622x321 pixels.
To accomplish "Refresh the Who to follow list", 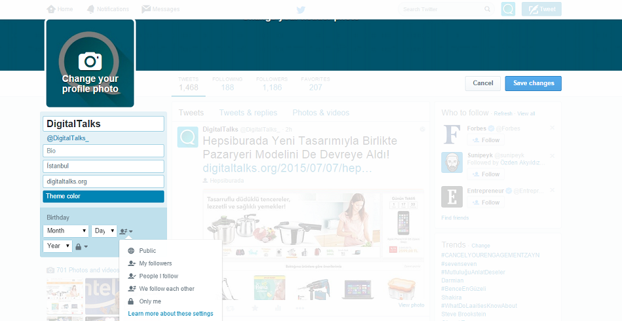I will 503,113.
